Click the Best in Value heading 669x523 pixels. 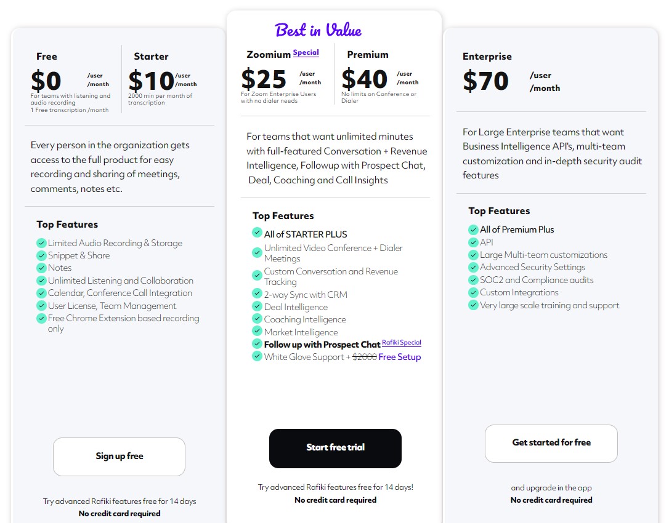(318, 30)
